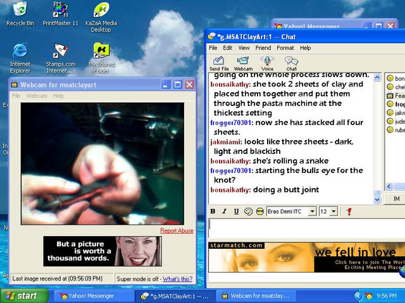Open My Shared Folder desktop icon
The image size is (405, 303).
tap(101, 58)
